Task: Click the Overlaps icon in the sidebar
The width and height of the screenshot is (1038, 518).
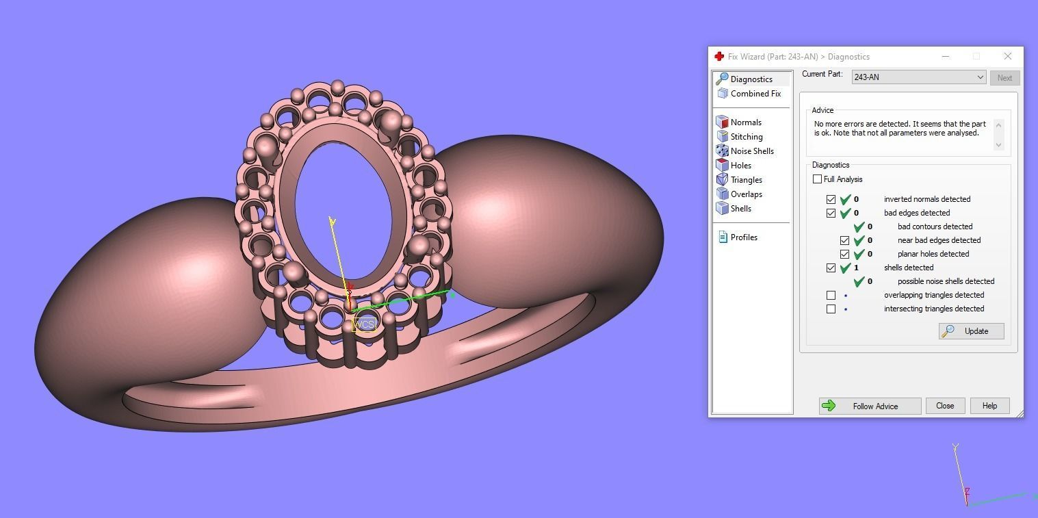Action: click(722, 194)
